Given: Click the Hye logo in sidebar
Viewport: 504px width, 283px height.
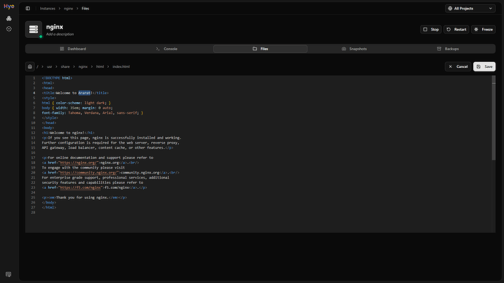Looking at the screenshot, I should point(9,6).
